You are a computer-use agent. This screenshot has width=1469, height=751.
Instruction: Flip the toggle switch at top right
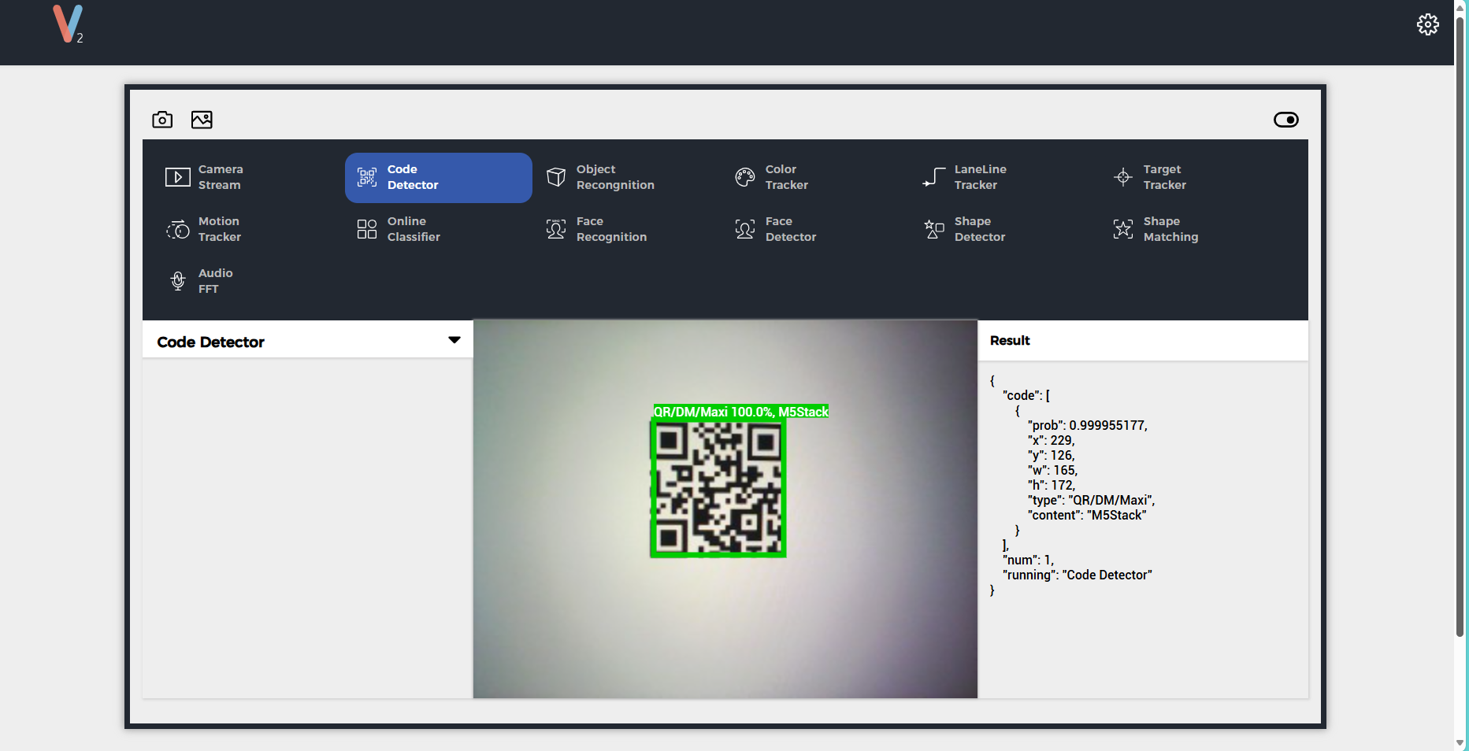1285,120
